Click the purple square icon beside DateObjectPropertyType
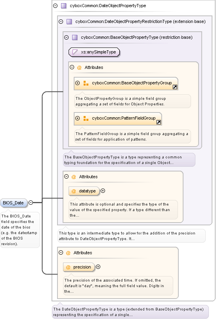The width and height of the screenshot is (216, 320). [x=64, y=6]
